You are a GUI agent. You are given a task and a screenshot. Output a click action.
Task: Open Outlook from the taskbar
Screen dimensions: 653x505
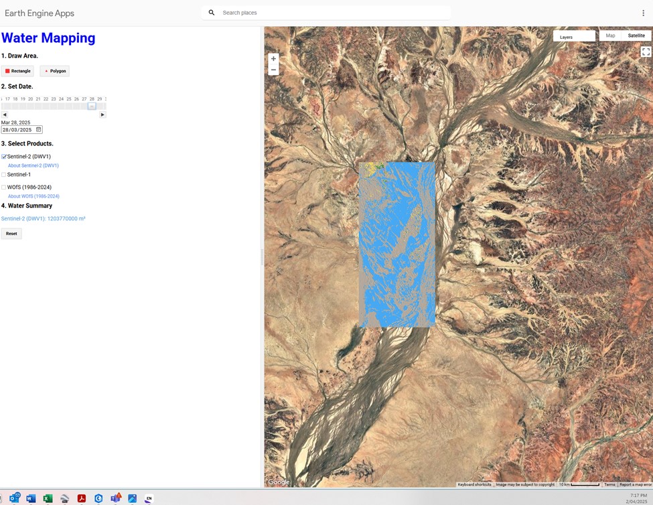(15, 498)
